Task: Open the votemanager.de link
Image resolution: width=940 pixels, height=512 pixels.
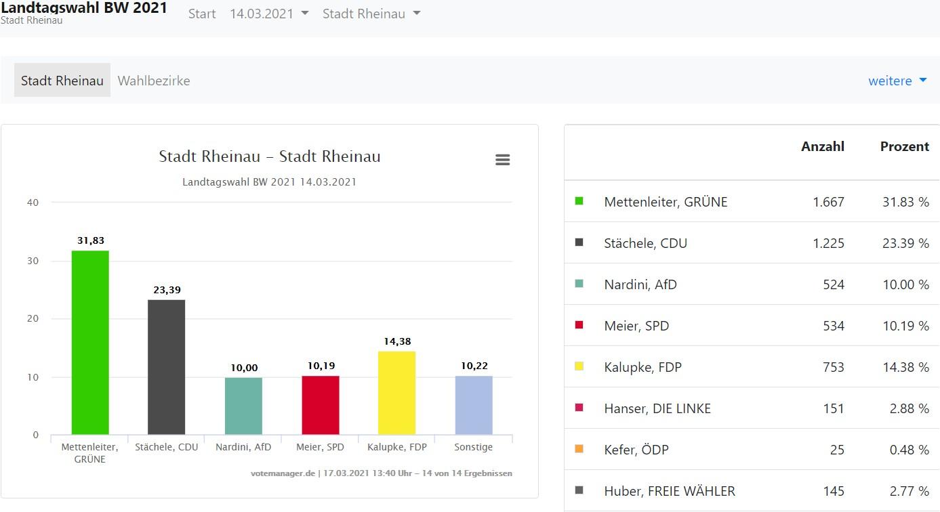Action: [x=283, y=473]
